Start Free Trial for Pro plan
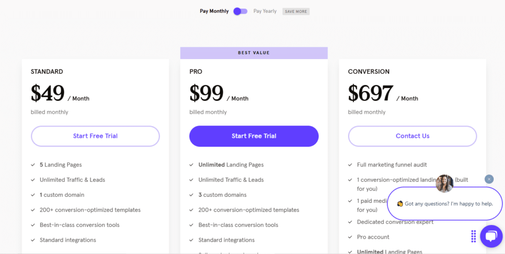 [x=254, y=136]
